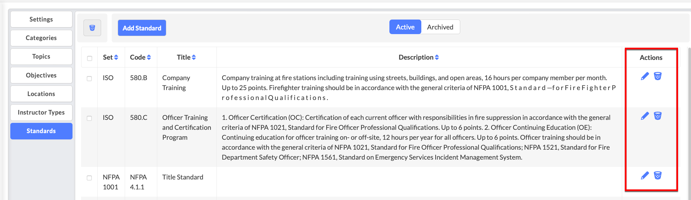This screenshot has width=691, height=200.
Task: Select the NFPA 1001 row checkbox
Action: pos(89,178)
